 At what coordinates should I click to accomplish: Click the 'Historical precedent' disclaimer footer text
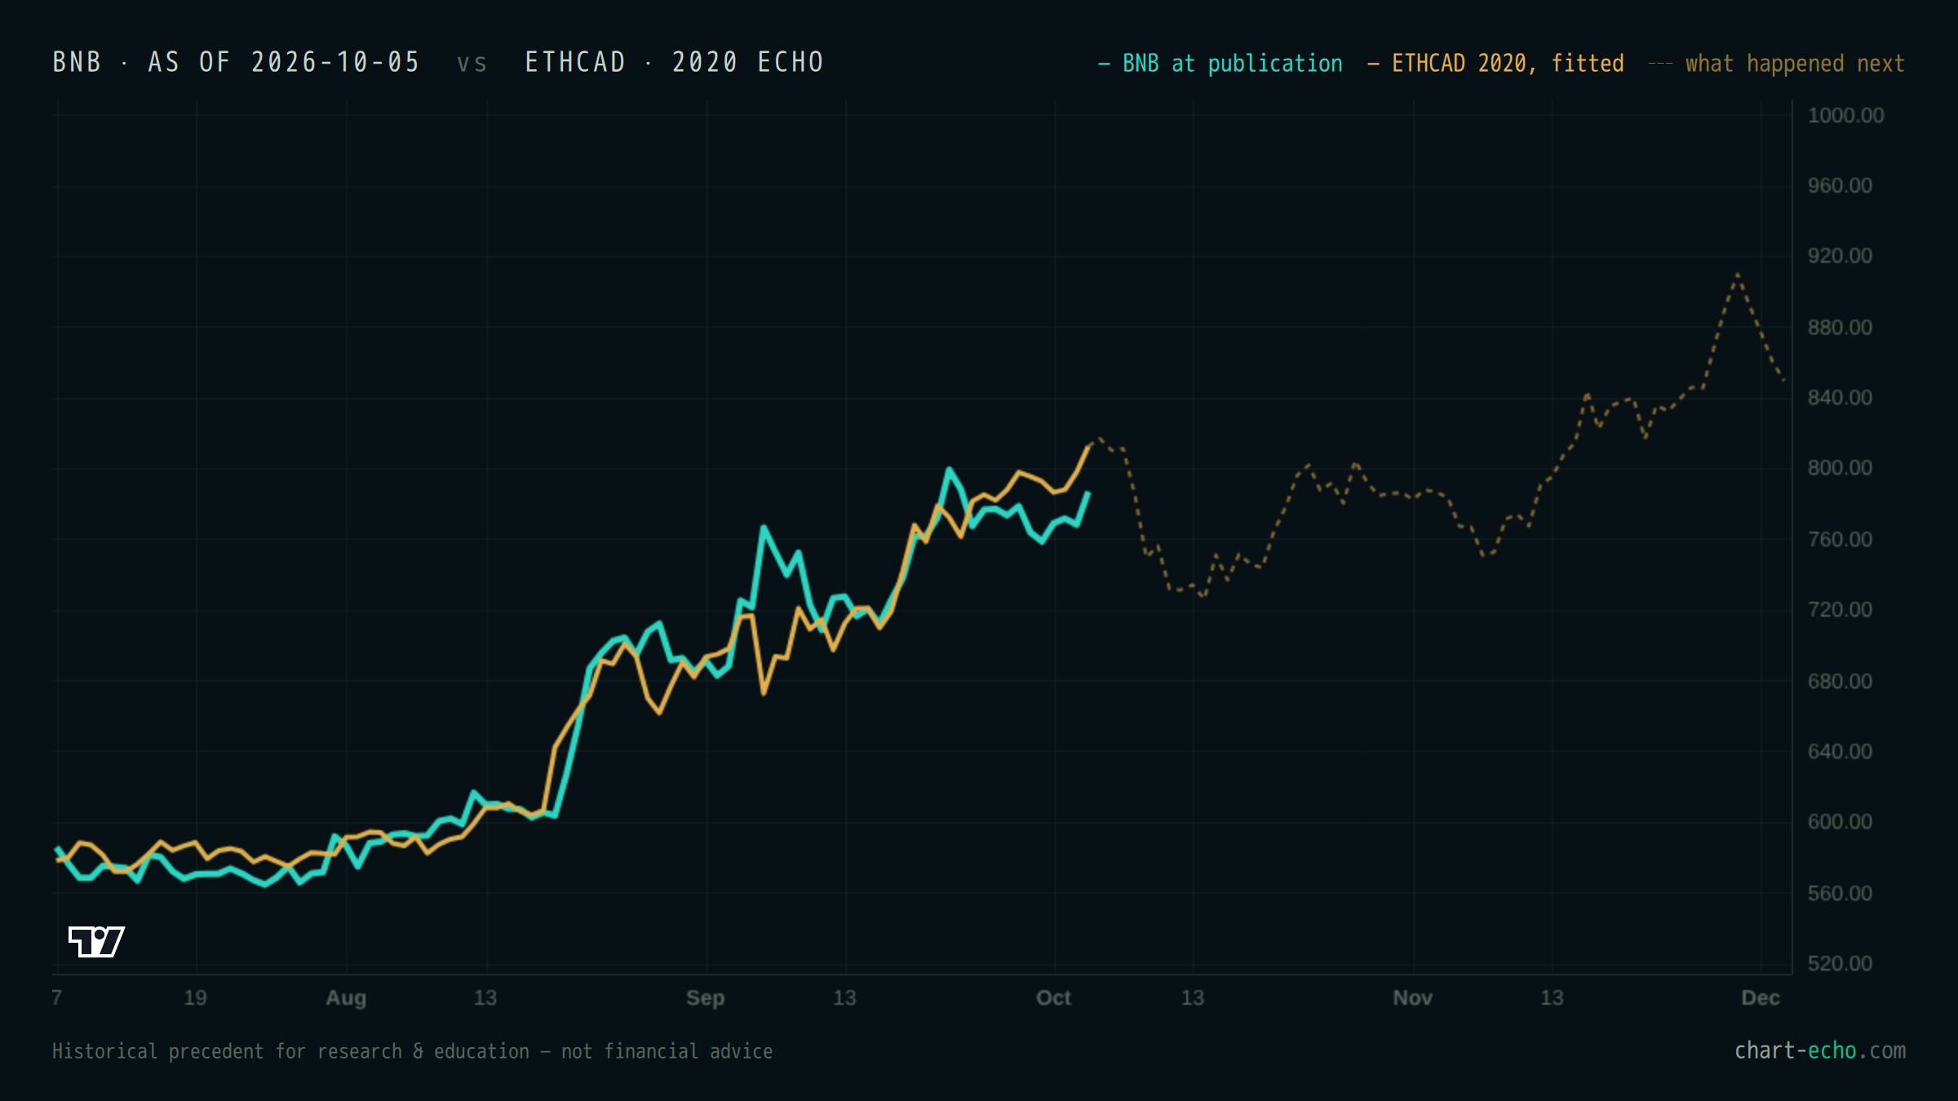412,1051
